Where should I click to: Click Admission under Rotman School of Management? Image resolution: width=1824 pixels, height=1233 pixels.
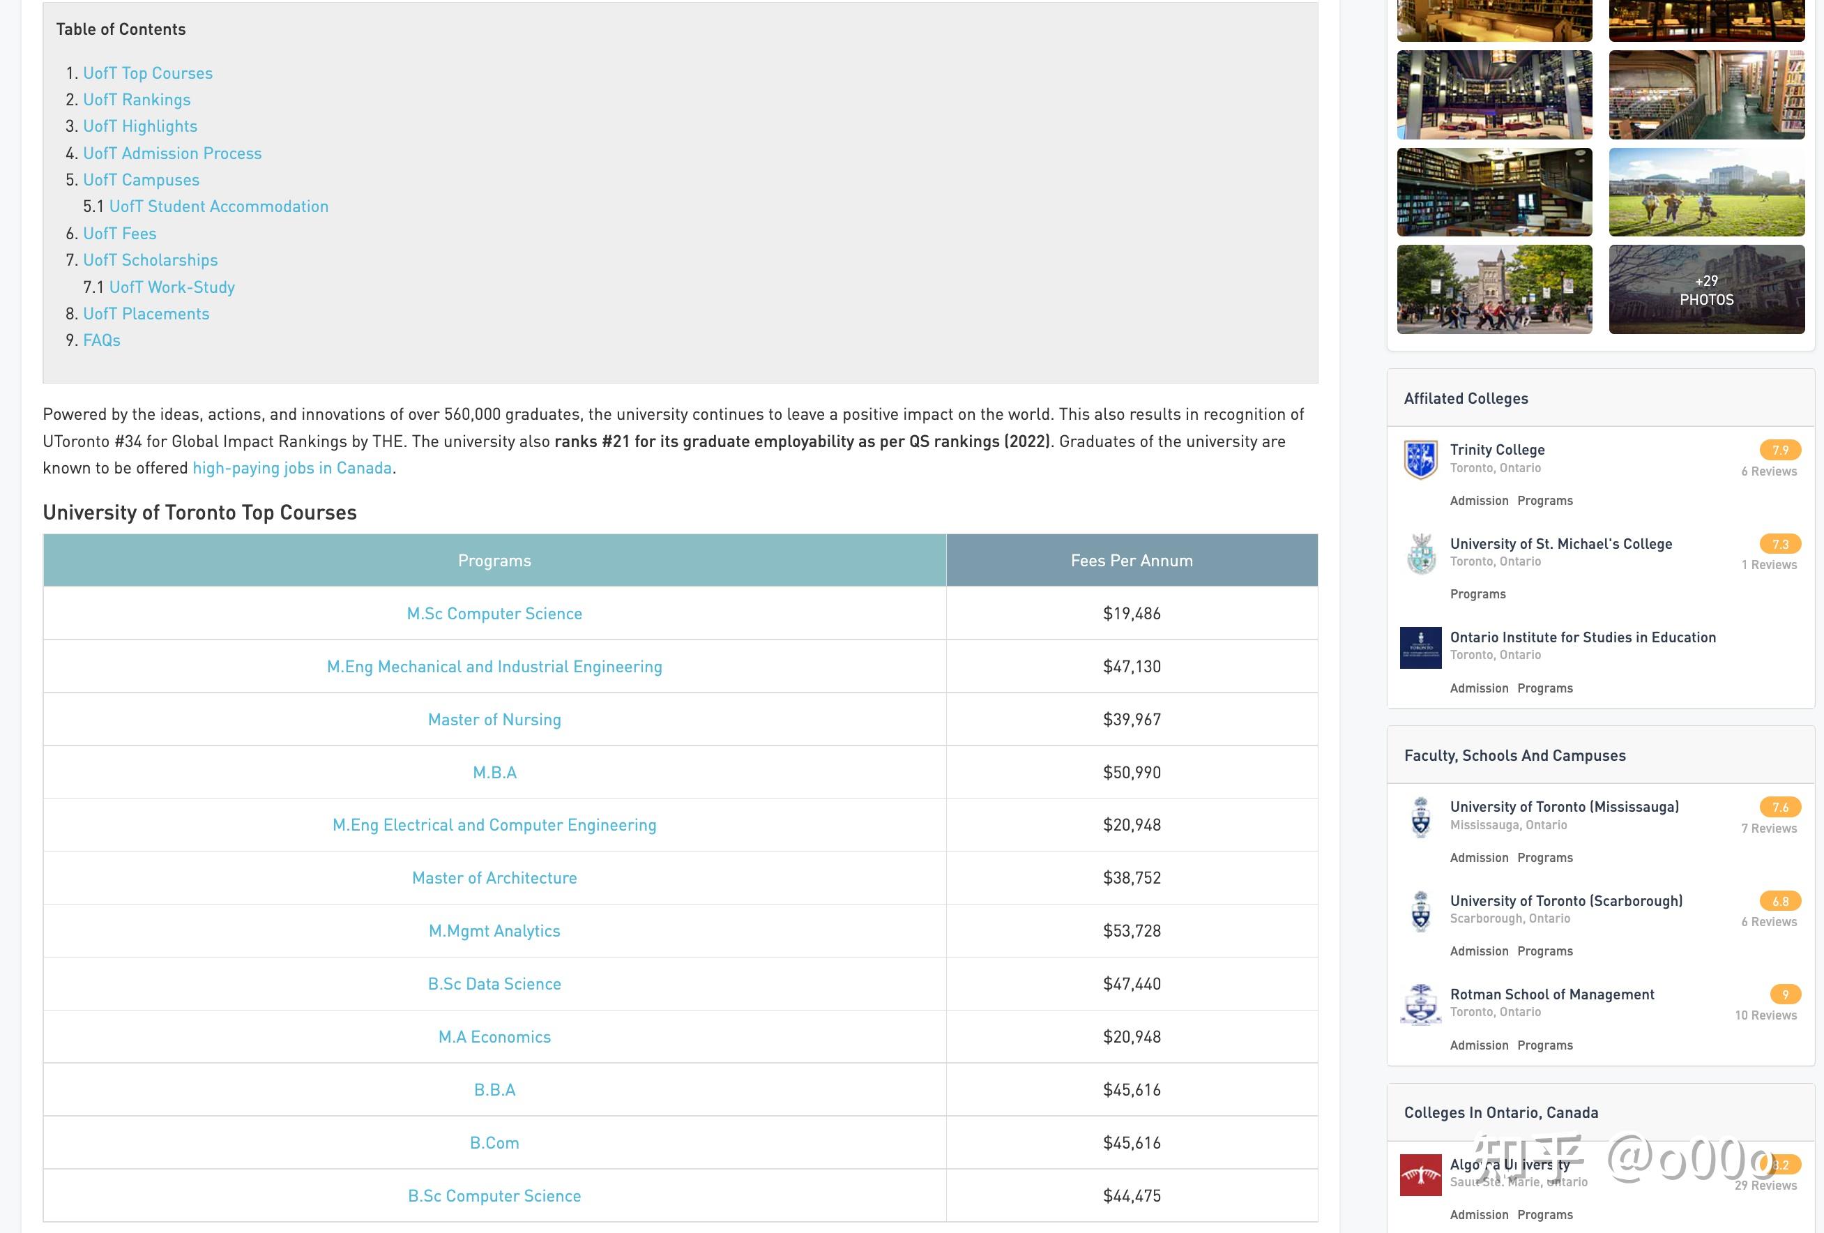1479,1045
